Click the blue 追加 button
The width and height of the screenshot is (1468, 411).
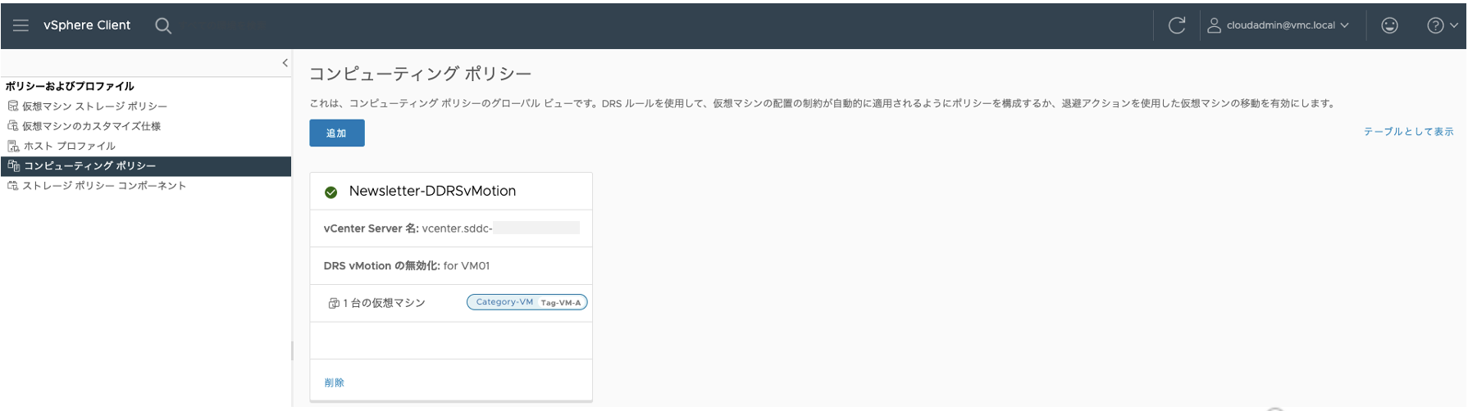(x=336, y=133)
